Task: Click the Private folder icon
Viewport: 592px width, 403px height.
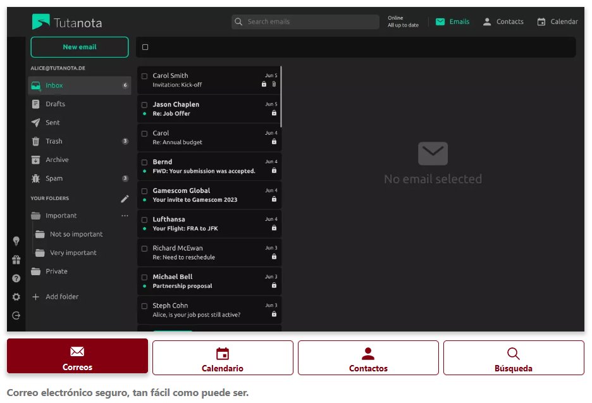Action: tap(35, 271)
